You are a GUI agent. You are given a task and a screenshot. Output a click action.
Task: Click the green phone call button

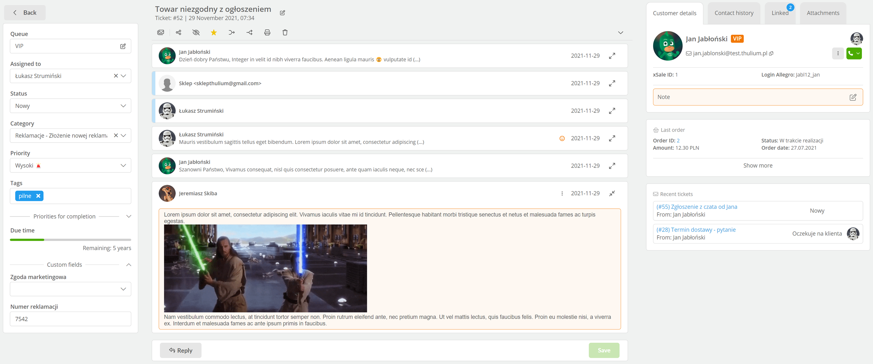[851, 53]
